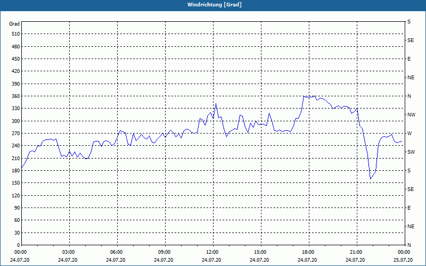The height and width of the screenshot is (266, 426).
Task: Click the 150 degree axis label
Action: coord(16,183)
